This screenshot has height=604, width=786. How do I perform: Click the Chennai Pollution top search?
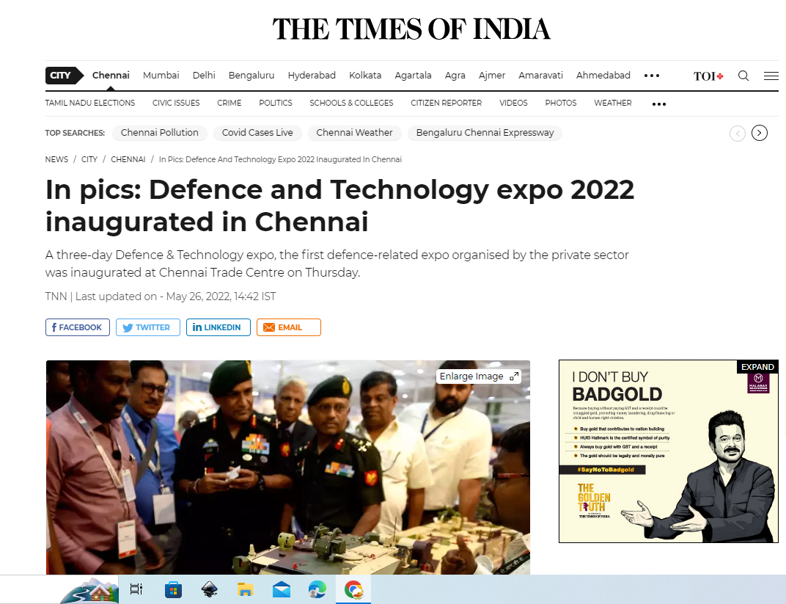(159, 133)
